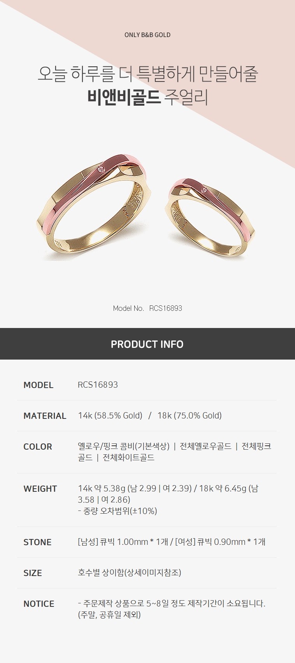The height and width of the screenshot is (663, 295).
Task: Click the cubic stone on the smaller ring
Action: point(204,190)
